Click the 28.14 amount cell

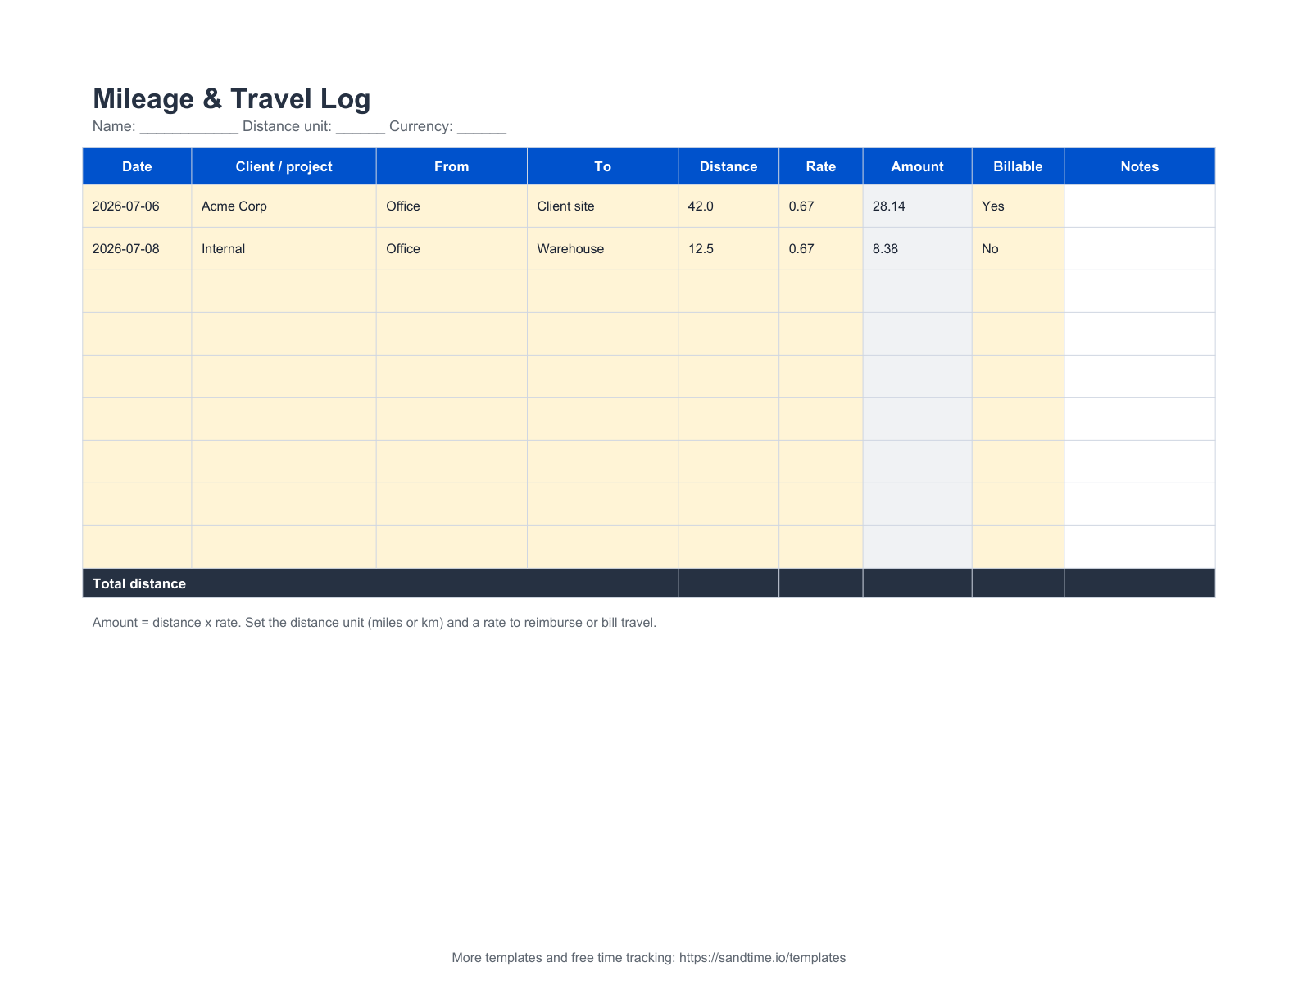tap(917, 206)
